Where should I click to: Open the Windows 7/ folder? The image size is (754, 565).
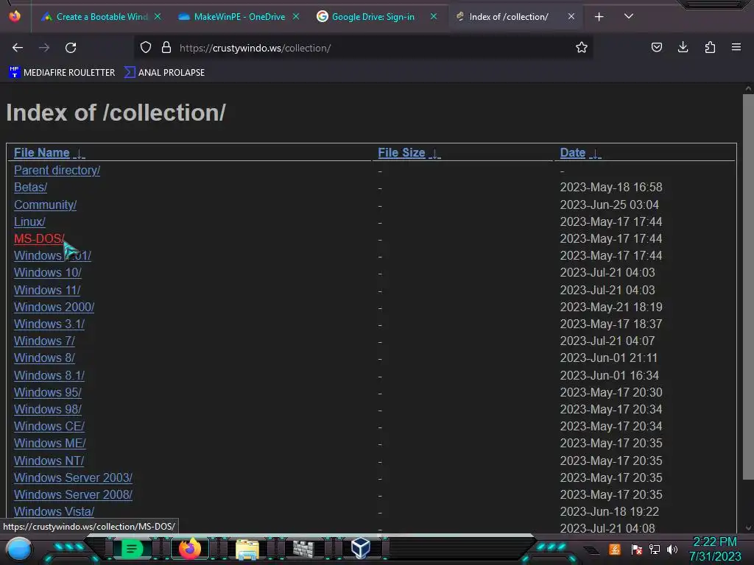44,341
